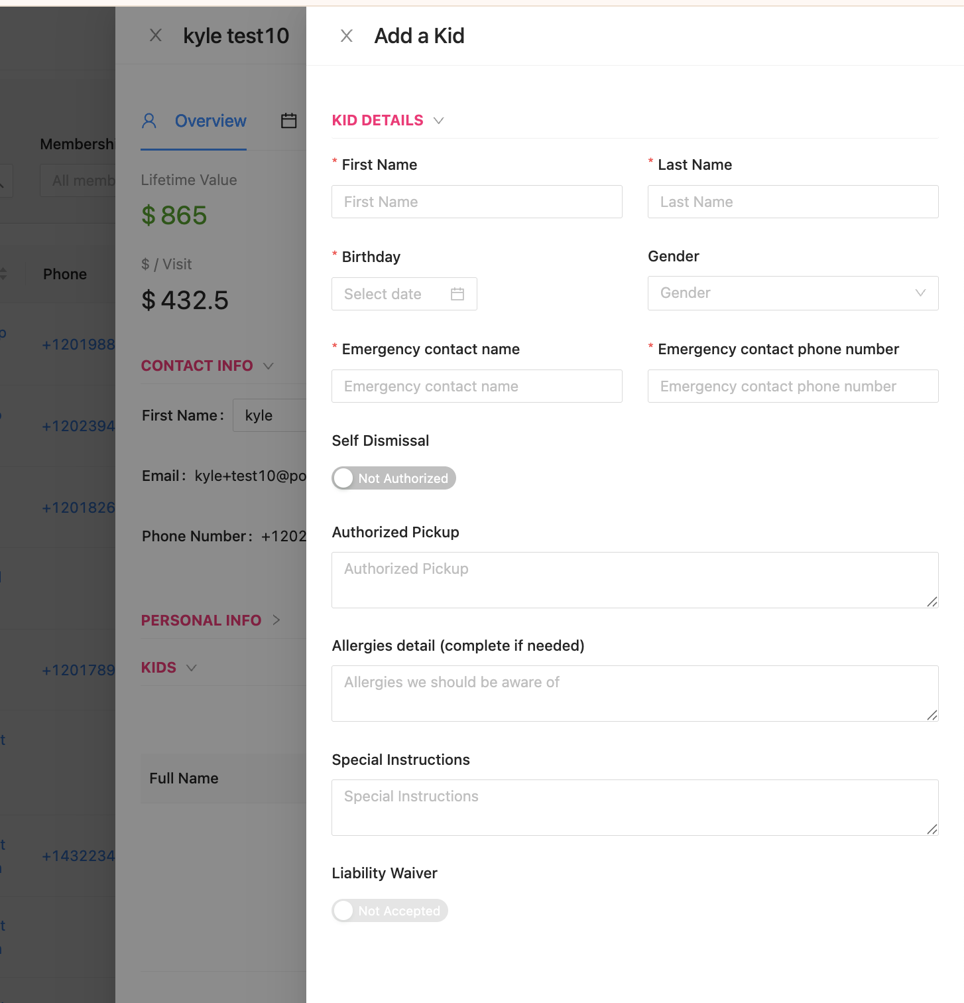Click the calendar tab icon beside Overview
The width and height of the screenshot is (964, 1003).
[x=289, y=121]
